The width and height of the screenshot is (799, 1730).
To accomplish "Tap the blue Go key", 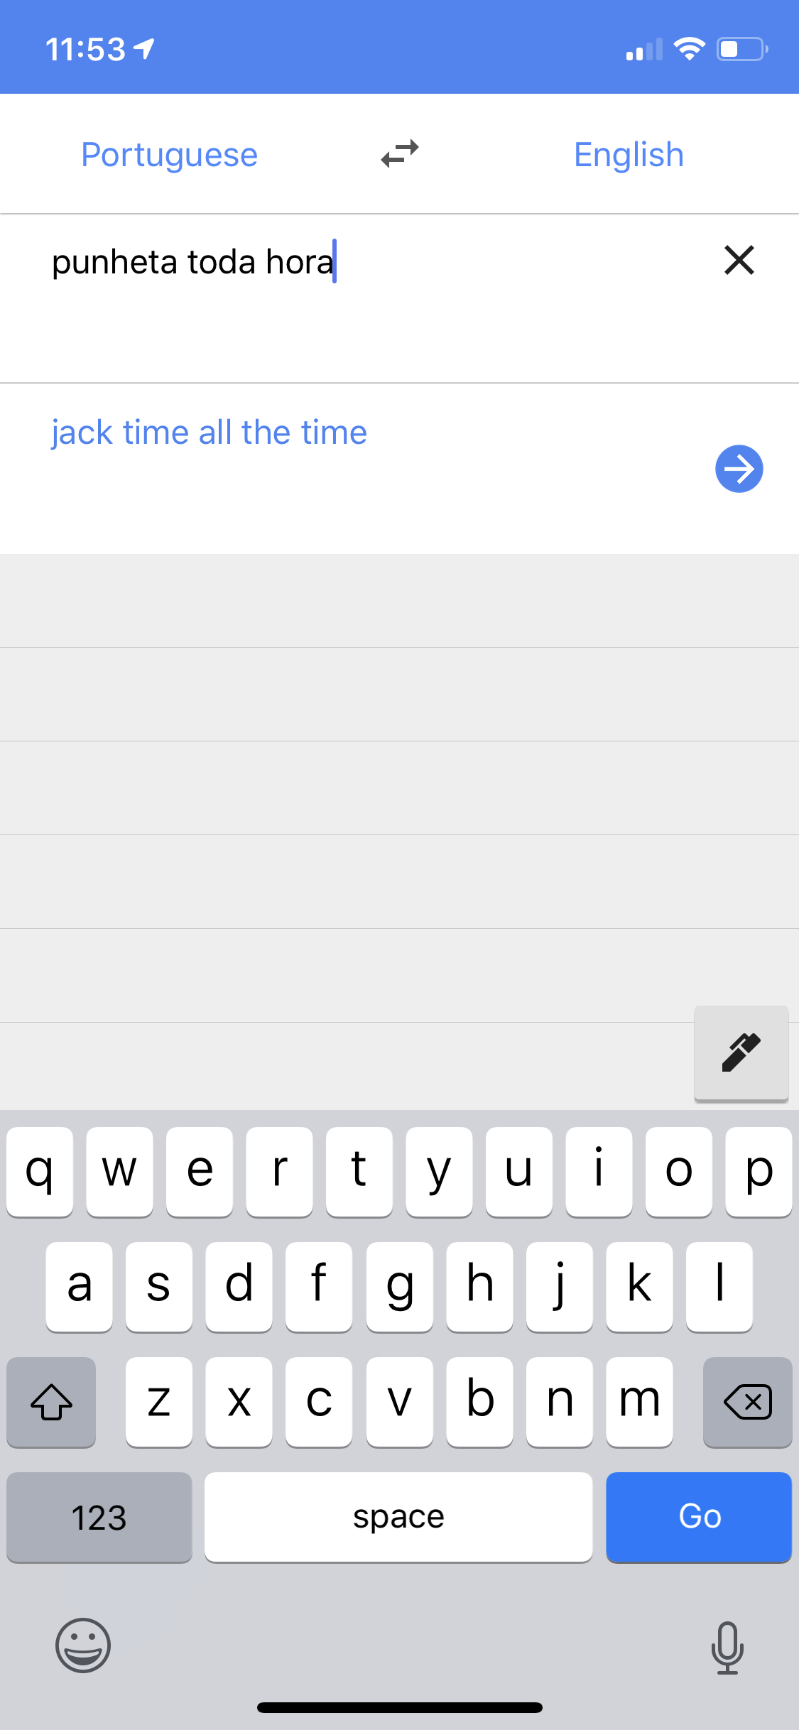I will [x=699, y=1517].
